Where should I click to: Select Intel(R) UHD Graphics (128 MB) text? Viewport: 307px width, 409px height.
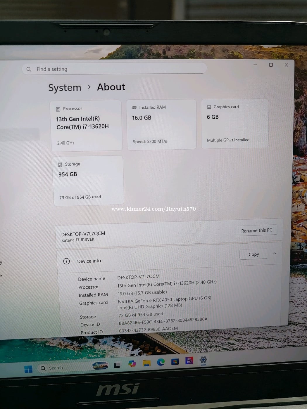pos(150,306)
